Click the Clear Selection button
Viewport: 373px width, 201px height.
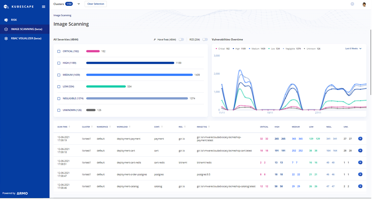[x=96, y=4]
